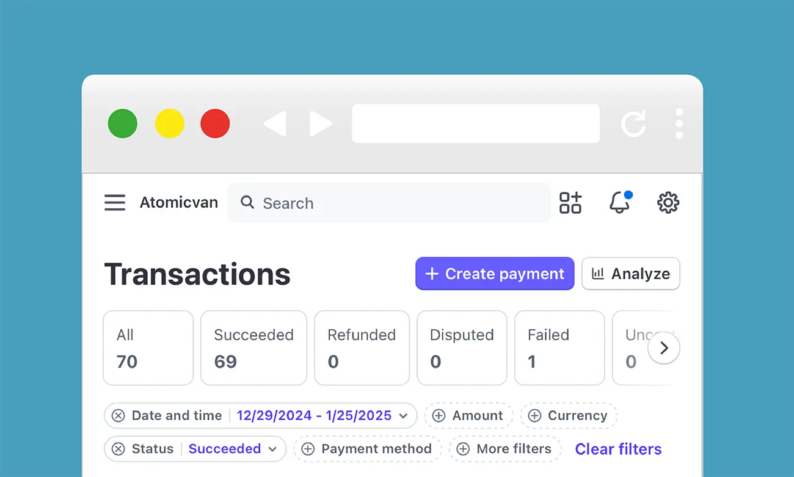
Task: Remove the Date and time filter
Action: point(118,416)
